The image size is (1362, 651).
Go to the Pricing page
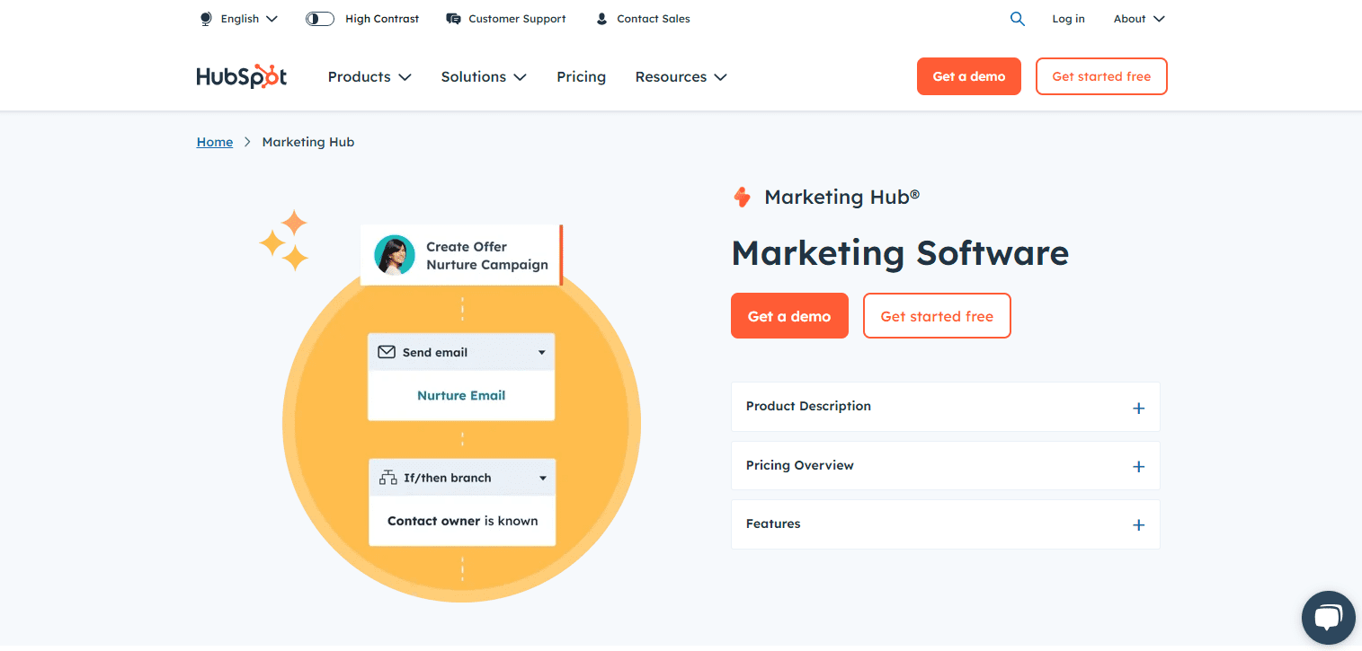click(581, 77)
